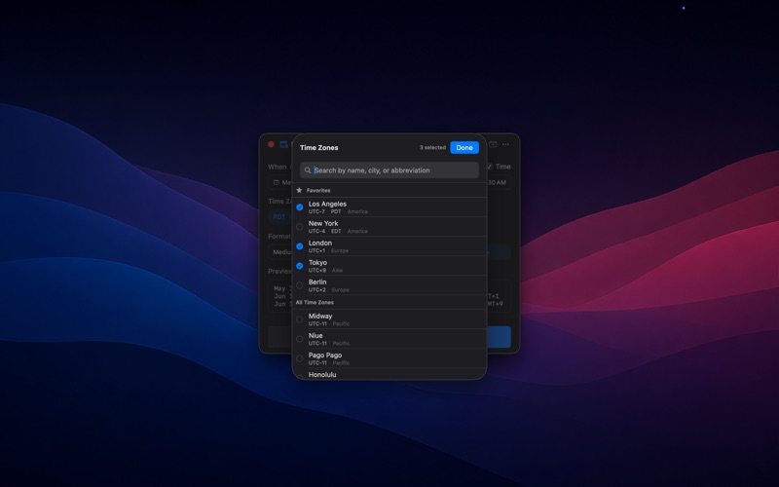The width and height of the screenshot is (779, 487).
Task: Check the Midway time zone
Action: pos(300,319)
